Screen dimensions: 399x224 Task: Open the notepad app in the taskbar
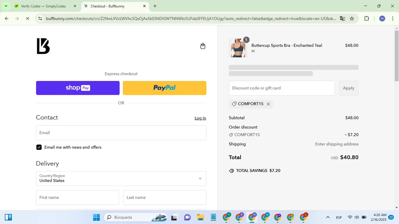[213, 217]
